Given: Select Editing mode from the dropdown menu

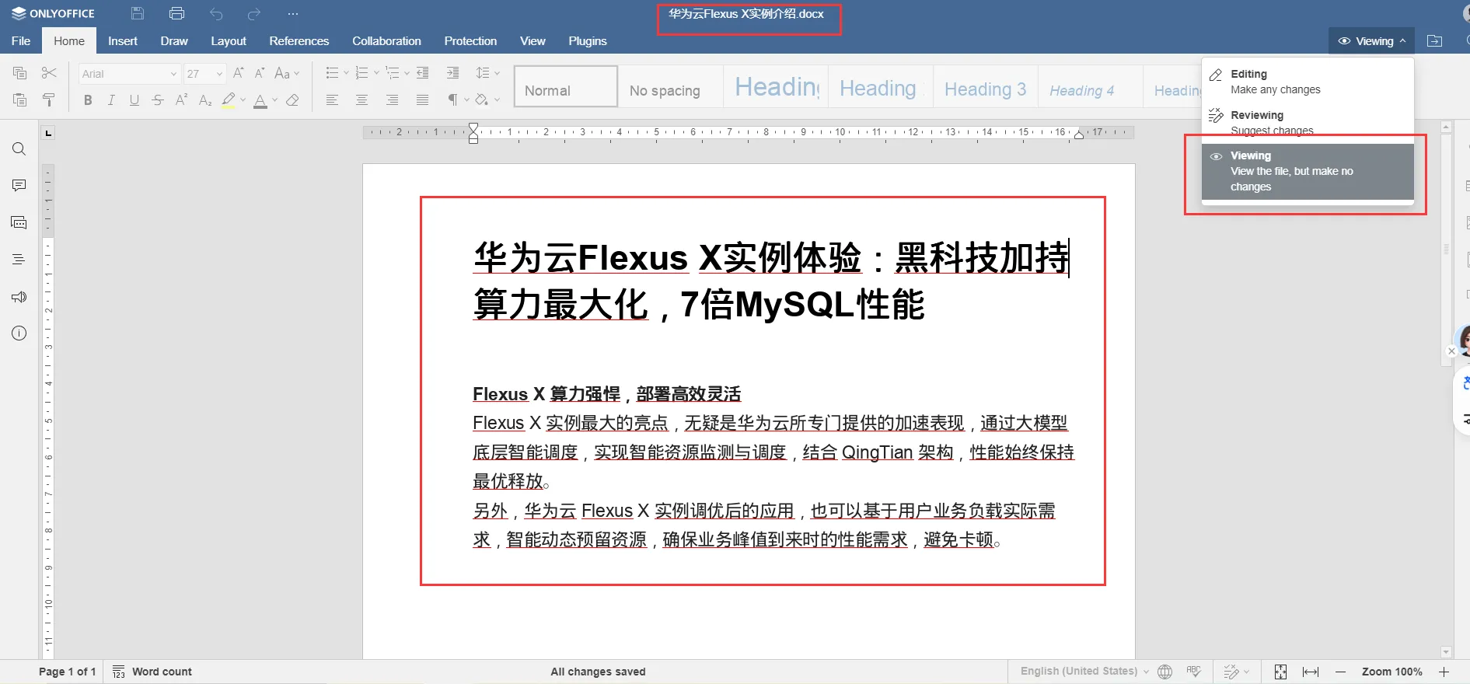Looking at the screenshot, I should [x=1308, y=82].
